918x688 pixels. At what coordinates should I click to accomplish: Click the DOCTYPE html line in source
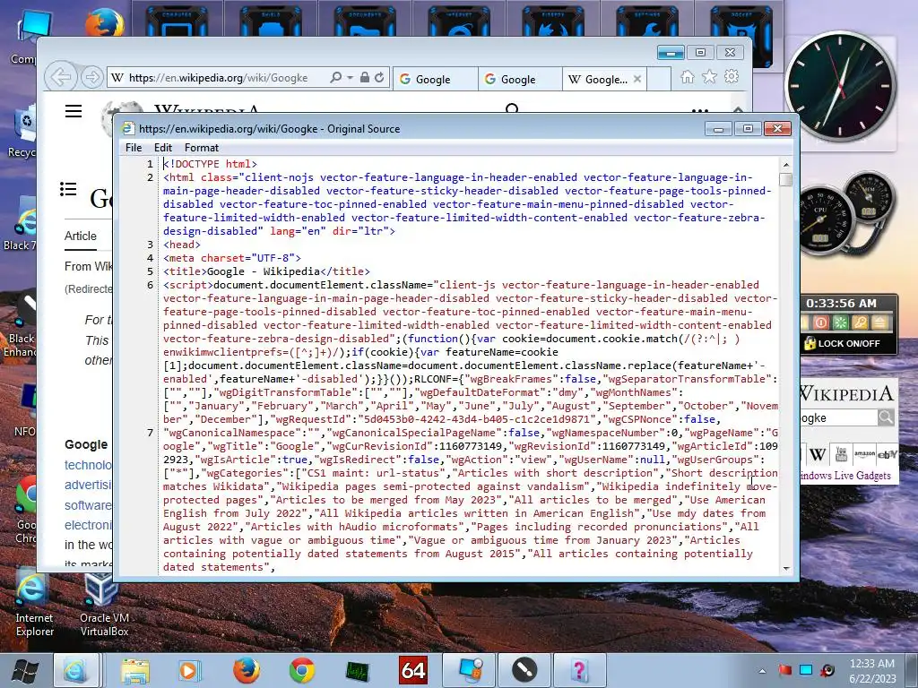click(x=210, y=164)
